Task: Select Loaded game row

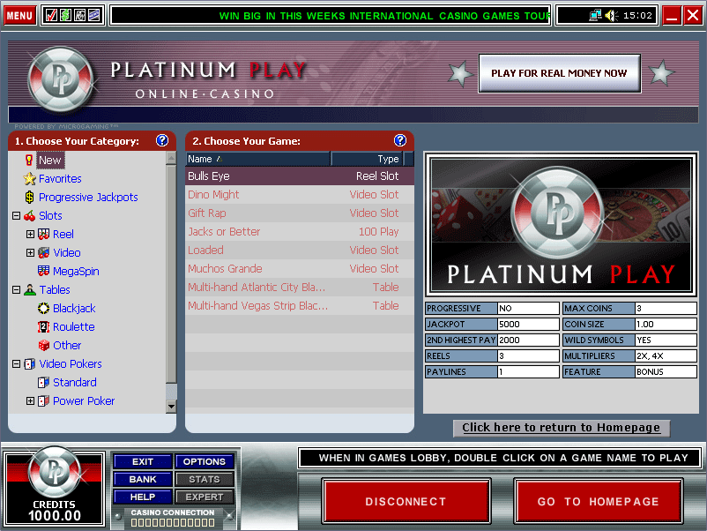Action: (300, 250)
